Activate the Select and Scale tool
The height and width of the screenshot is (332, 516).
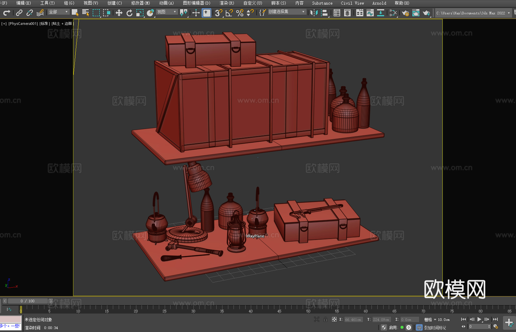140,13
